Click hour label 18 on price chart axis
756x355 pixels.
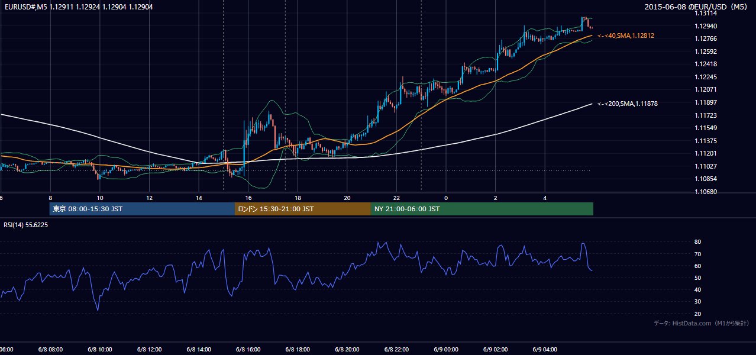click(298, 198)
